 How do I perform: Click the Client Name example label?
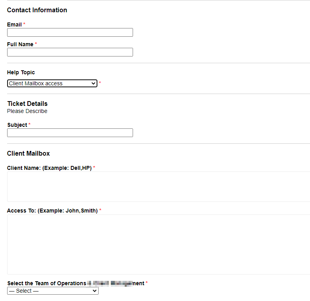point(49,168)
